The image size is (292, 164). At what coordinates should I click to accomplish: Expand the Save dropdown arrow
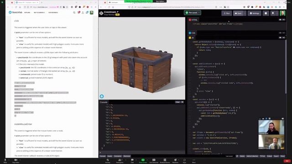[245, 13]
